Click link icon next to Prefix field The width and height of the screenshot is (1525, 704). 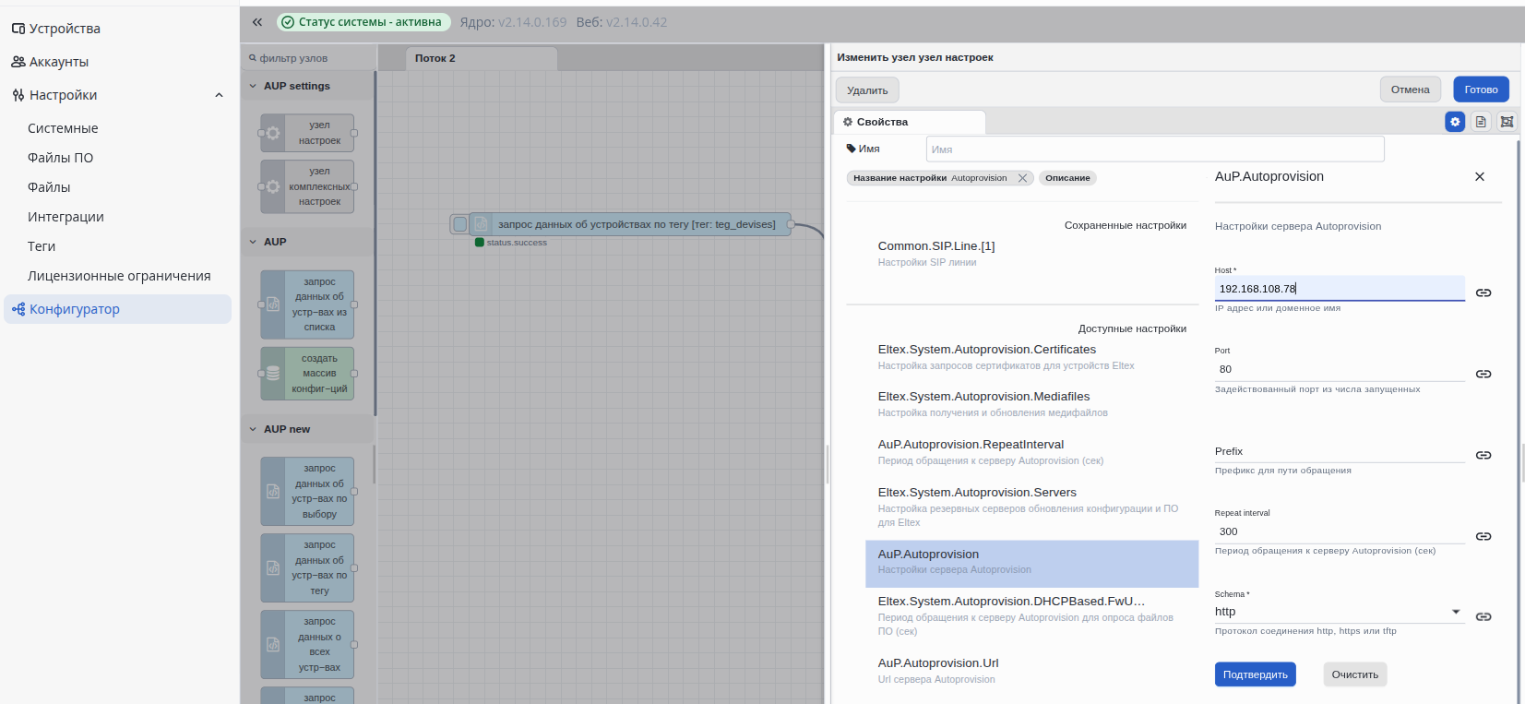coord(1483,455)
